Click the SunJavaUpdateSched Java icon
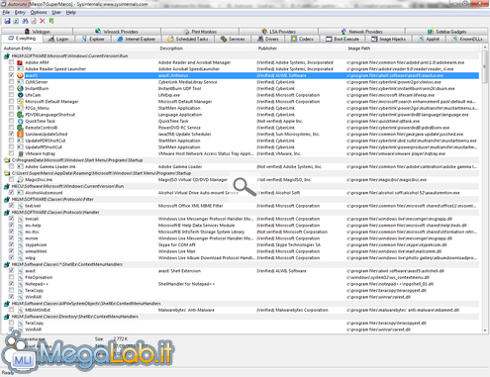490x377 pixels. [x=20, y=135]
